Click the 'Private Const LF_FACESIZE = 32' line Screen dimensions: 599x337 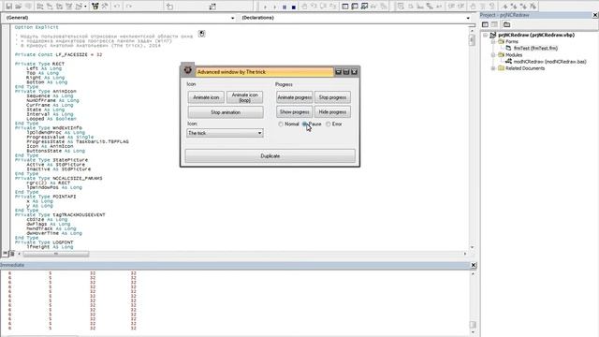(58, 54)
